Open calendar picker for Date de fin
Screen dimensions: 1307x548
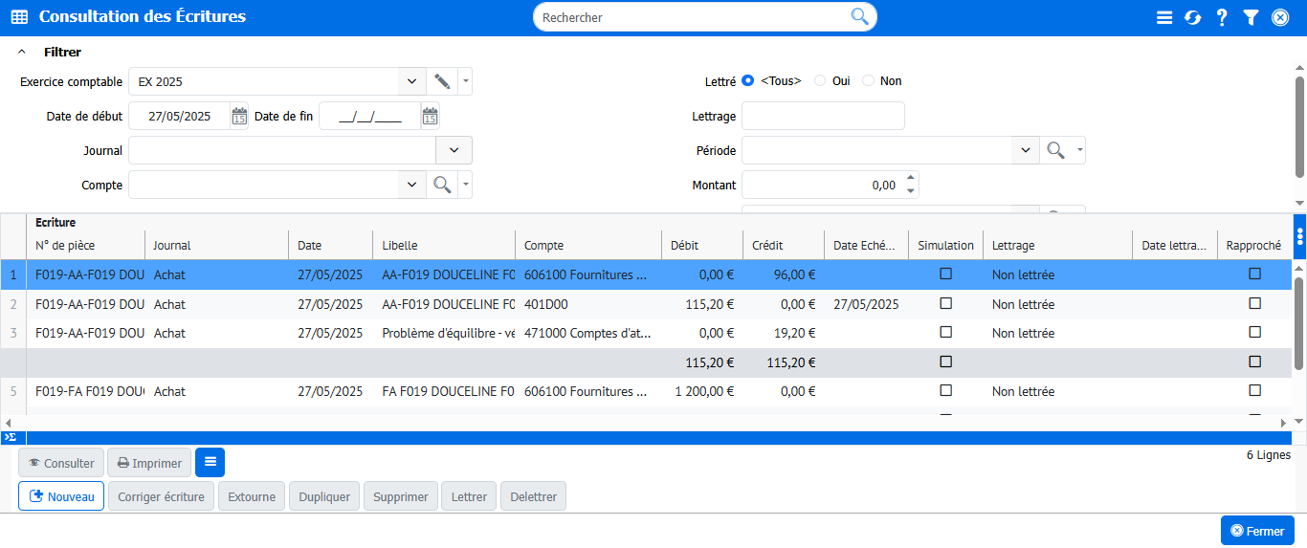coord(430,117)
